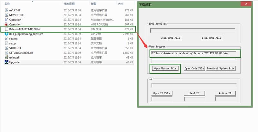Click the 下载软件 window title
The image size is (258, 132).
click(x=145, y=4)
